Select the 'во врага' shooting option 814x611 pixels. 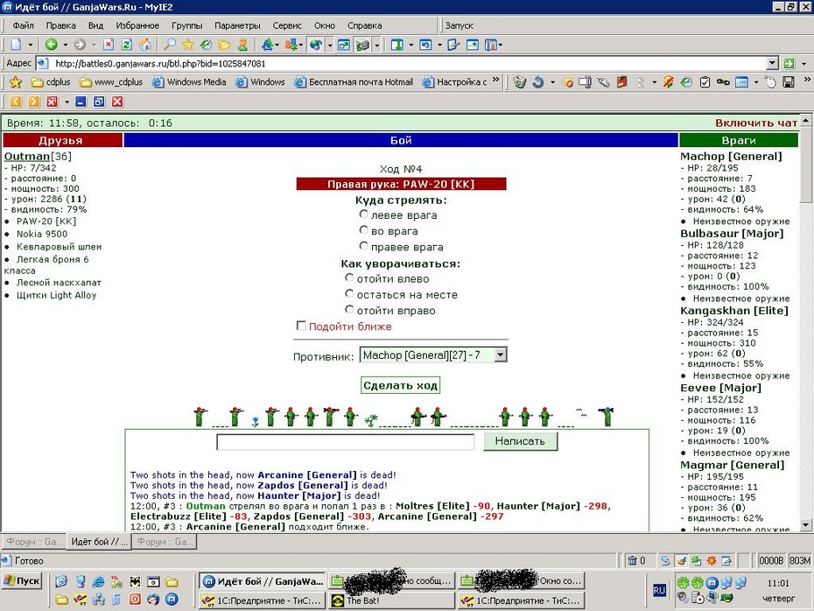click(363, 230)
